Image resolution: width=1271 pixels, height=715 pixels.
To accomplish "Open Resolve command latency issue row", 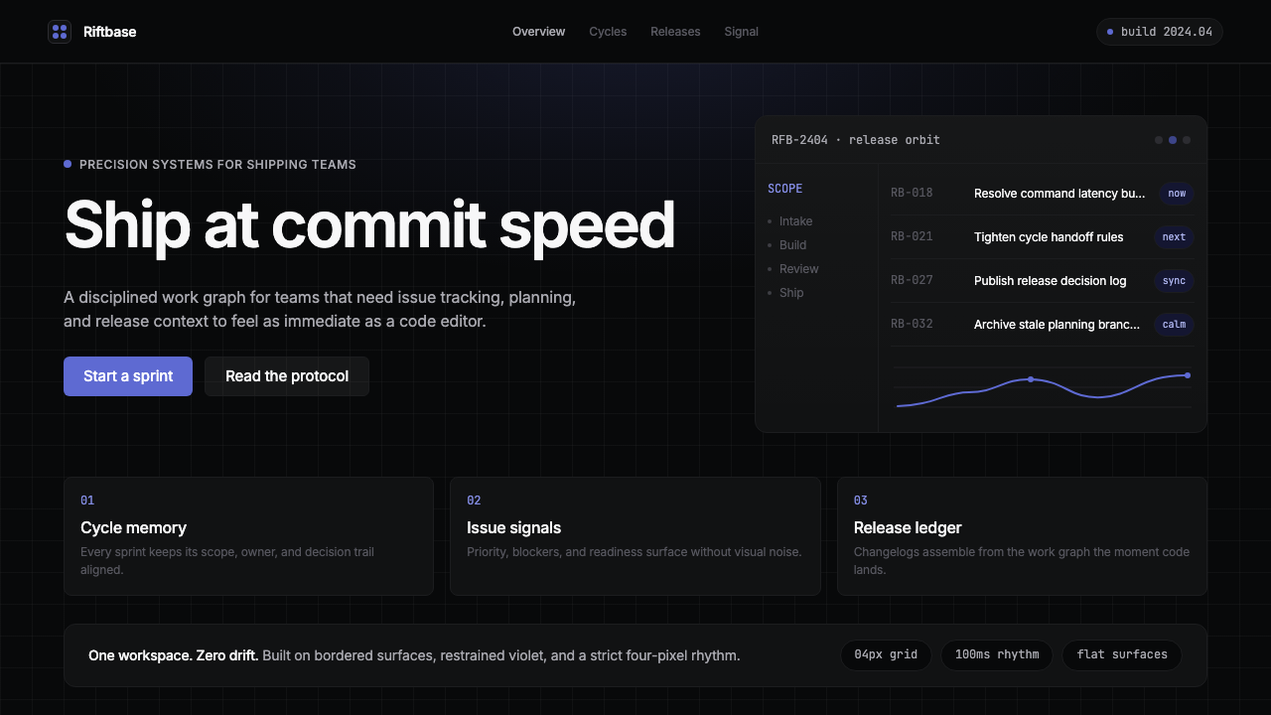I will [x=1042, y=194].
